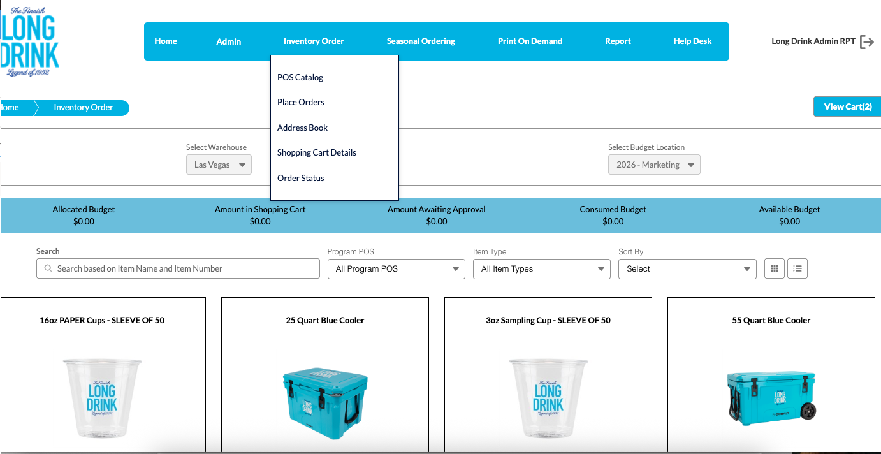Expand the Item Type dropdown
This screenshot has height=454, width=881.
pyautogui.click(x=542, y=269)
